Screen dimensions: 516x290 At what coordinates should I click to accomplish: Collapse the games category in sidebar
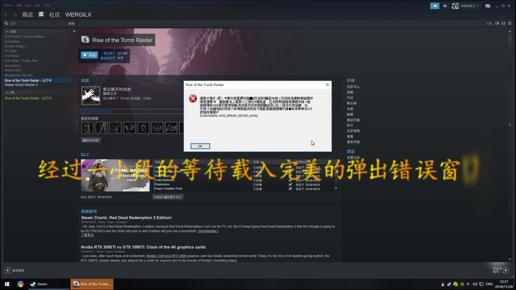[x=7, y=31]
